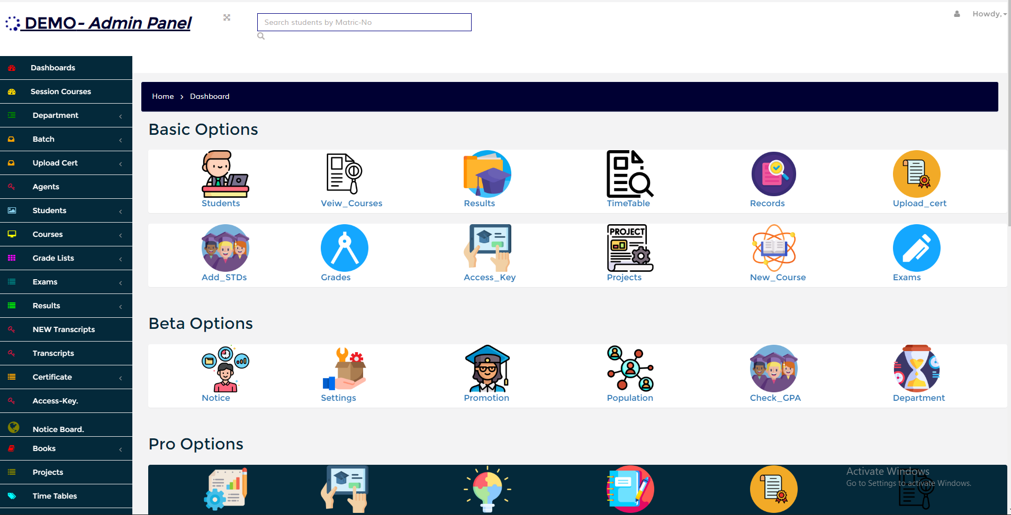Expand the Grade Lists sidebar menu
1011x515 pixels.
(66, 258)
